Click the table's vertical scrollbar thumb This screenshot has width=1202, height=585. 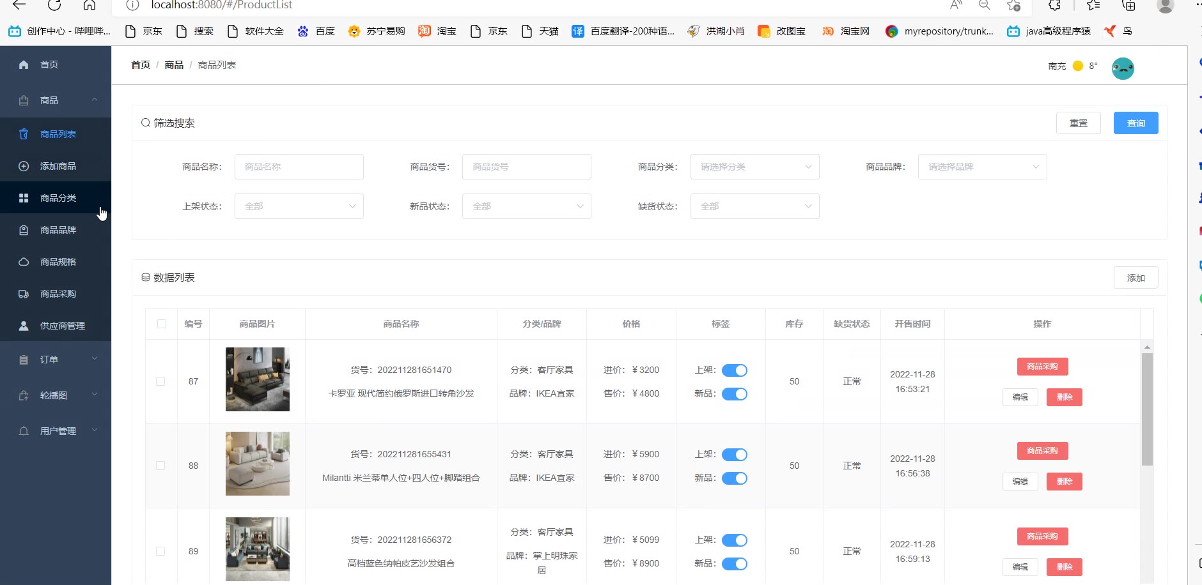1147,409
